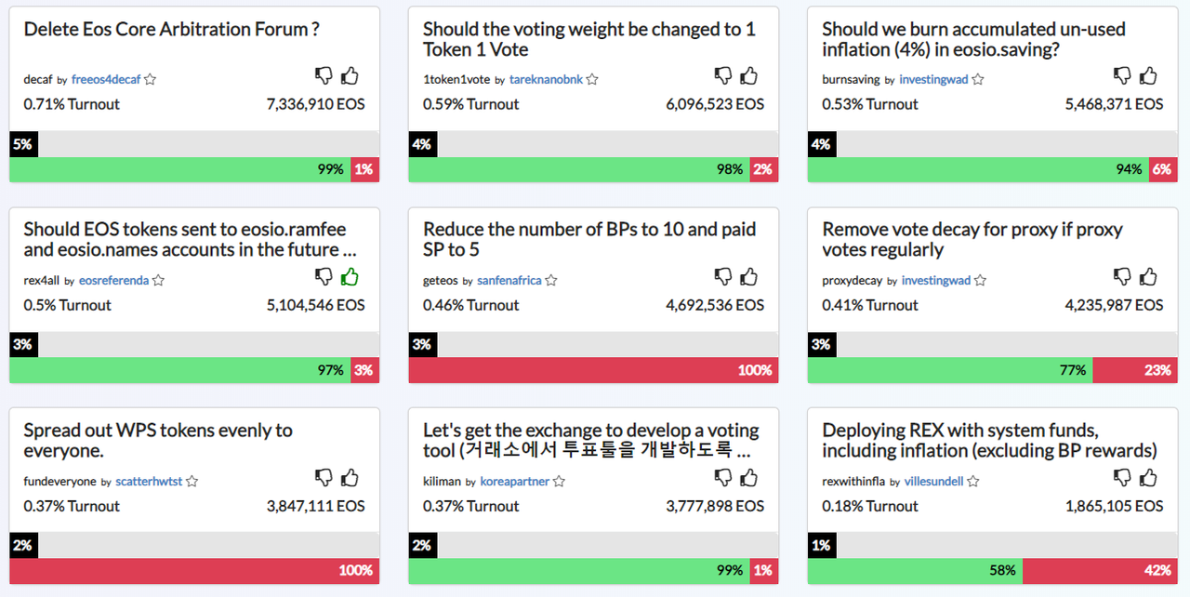
Task: Downvote the "1 Token 1 Vote" proposal
Action: (722, 74)
